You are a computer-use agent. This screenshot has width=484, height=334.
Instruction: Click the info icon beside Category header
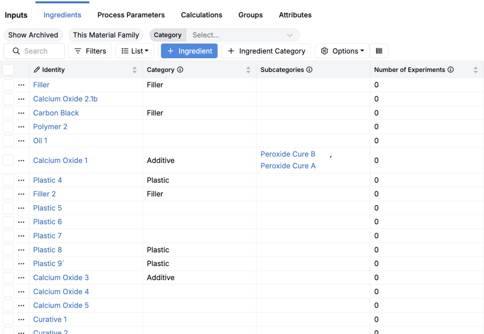pyautogui.click(x=180, y=70)
